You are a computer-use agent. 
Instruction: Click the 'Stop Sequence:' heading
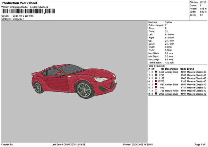[x=157, y=66]
